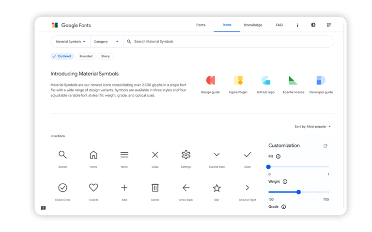Click the Google Fonts logo
The height and width of the screenshot is (232, 372).
pyautogui.click(x=71, y=25)
